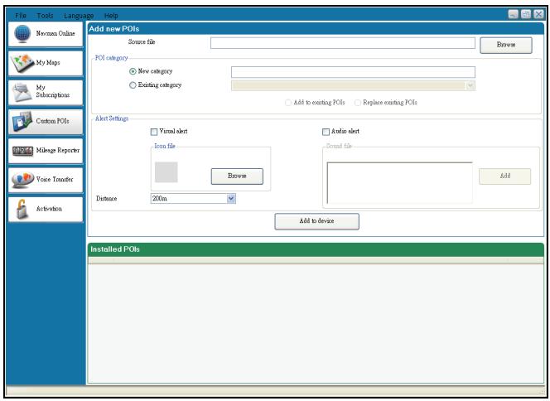Click the New category name field

click(x=353, y=72)
